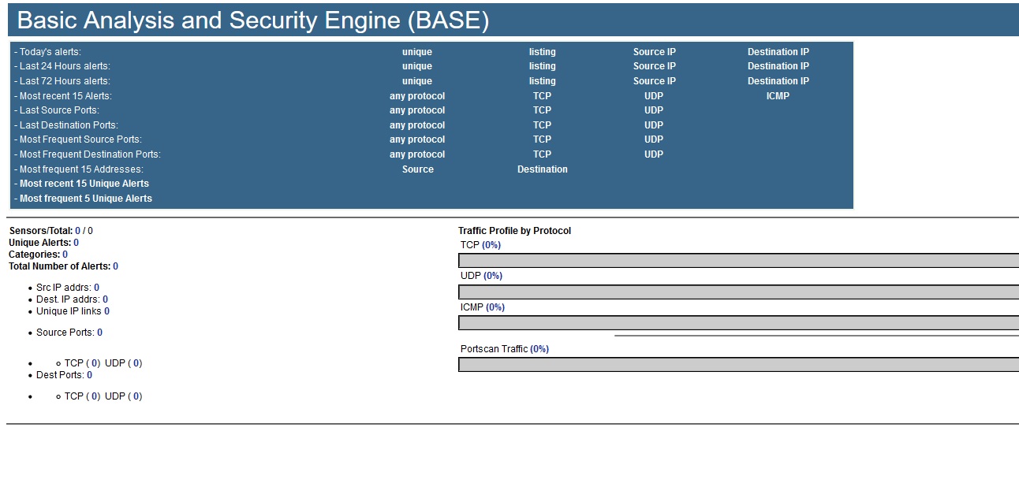Image resolution: width=1019 pixels, height=487 pixels.
Task: Show Most Frequent Destination Ports TCP
Action: tap(542, 154)
